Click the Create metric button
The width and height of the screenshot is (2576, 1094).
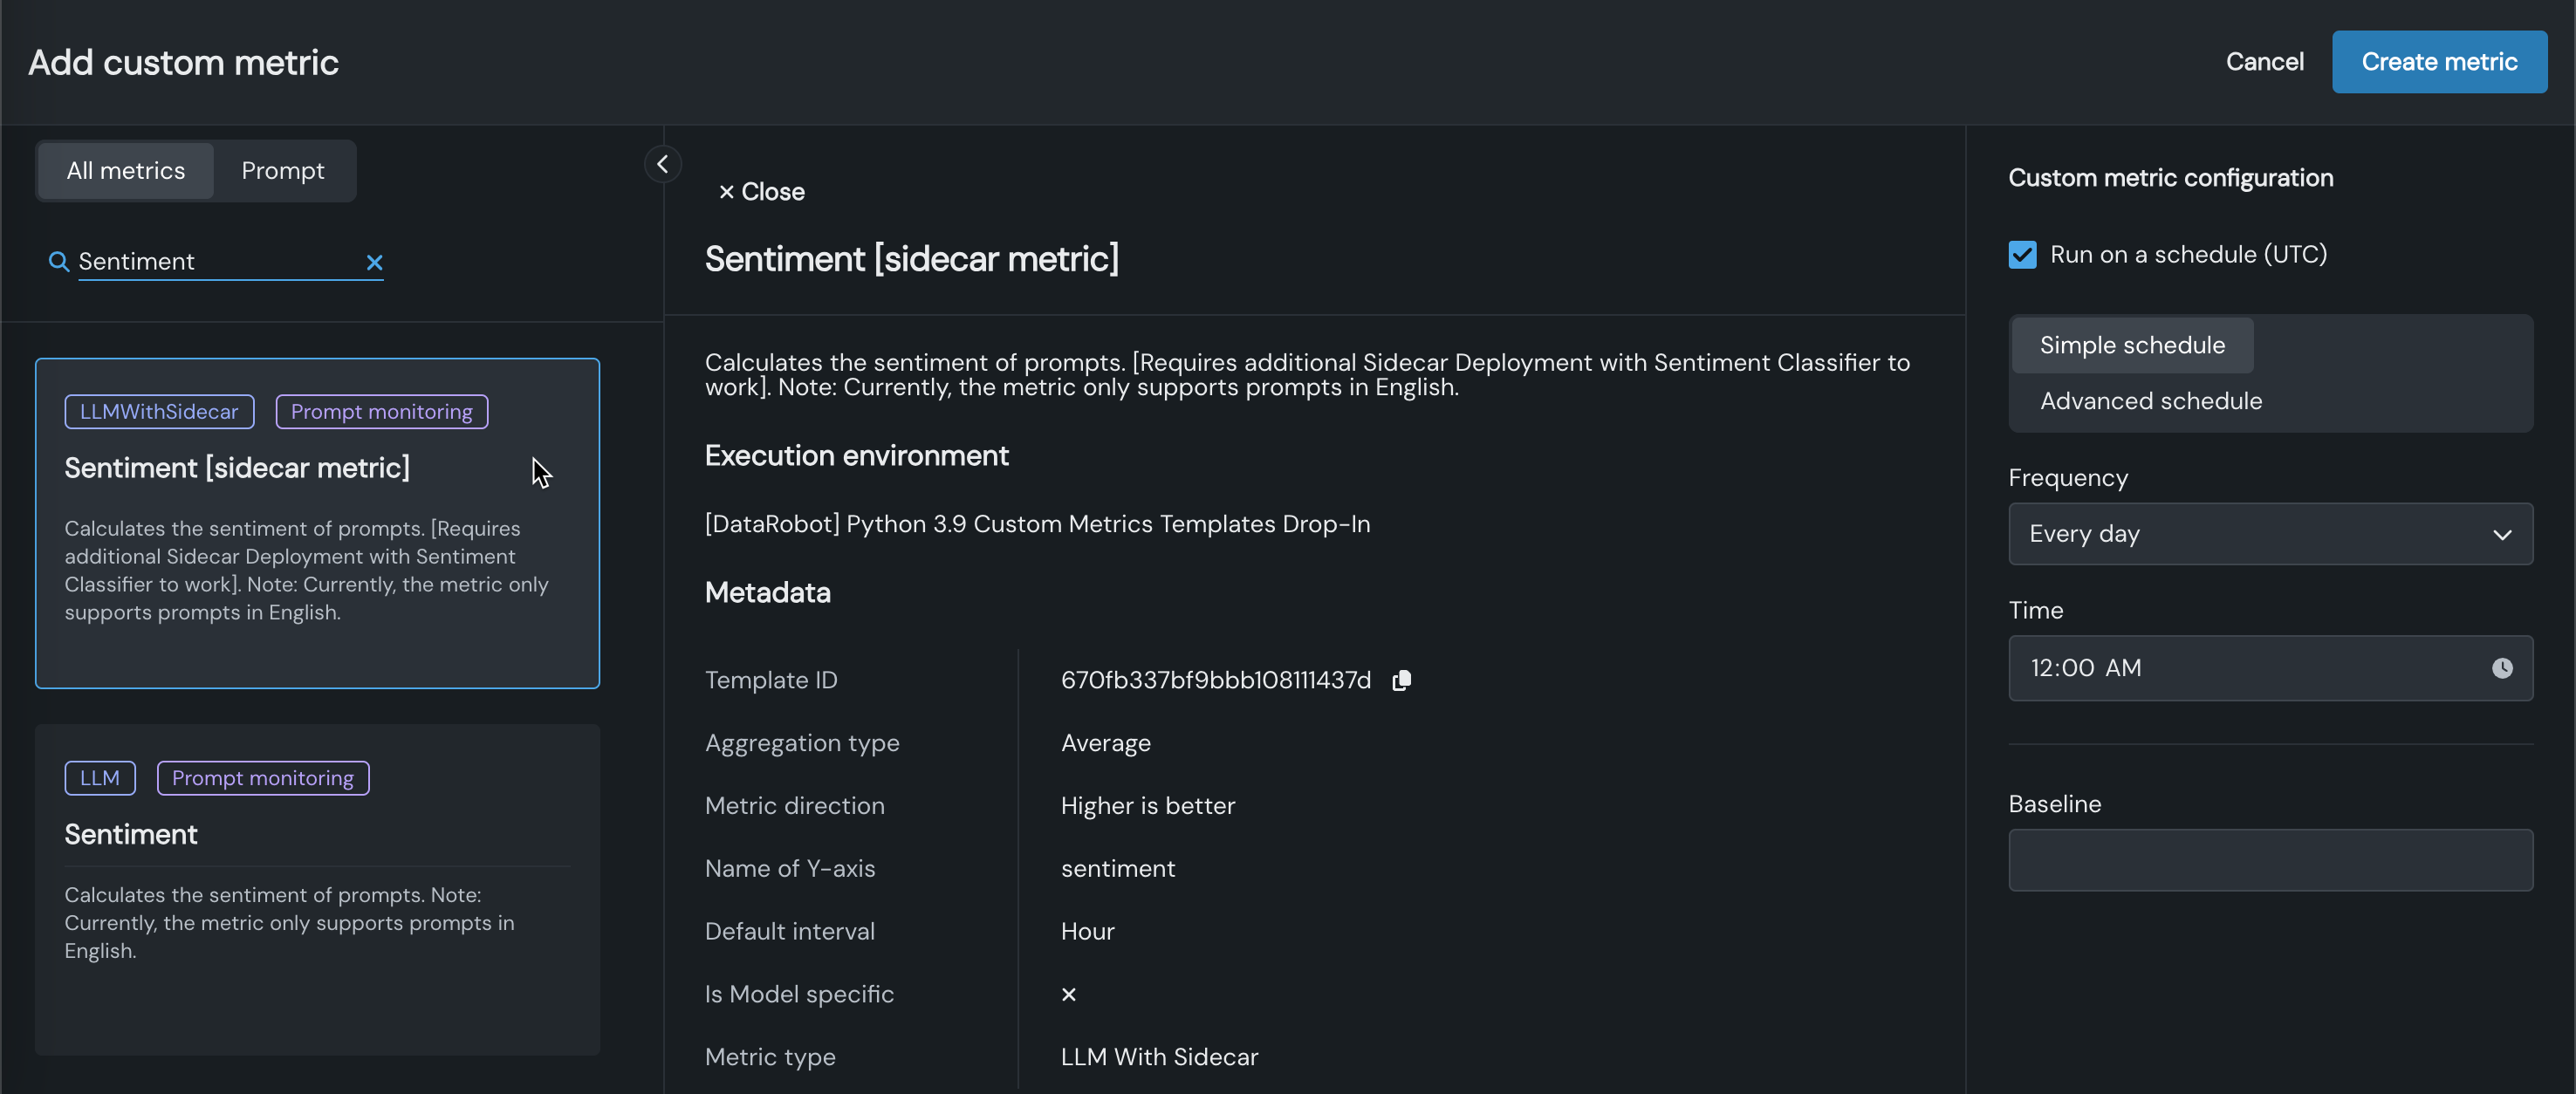pyautogui.click(x=2438, y=62)
